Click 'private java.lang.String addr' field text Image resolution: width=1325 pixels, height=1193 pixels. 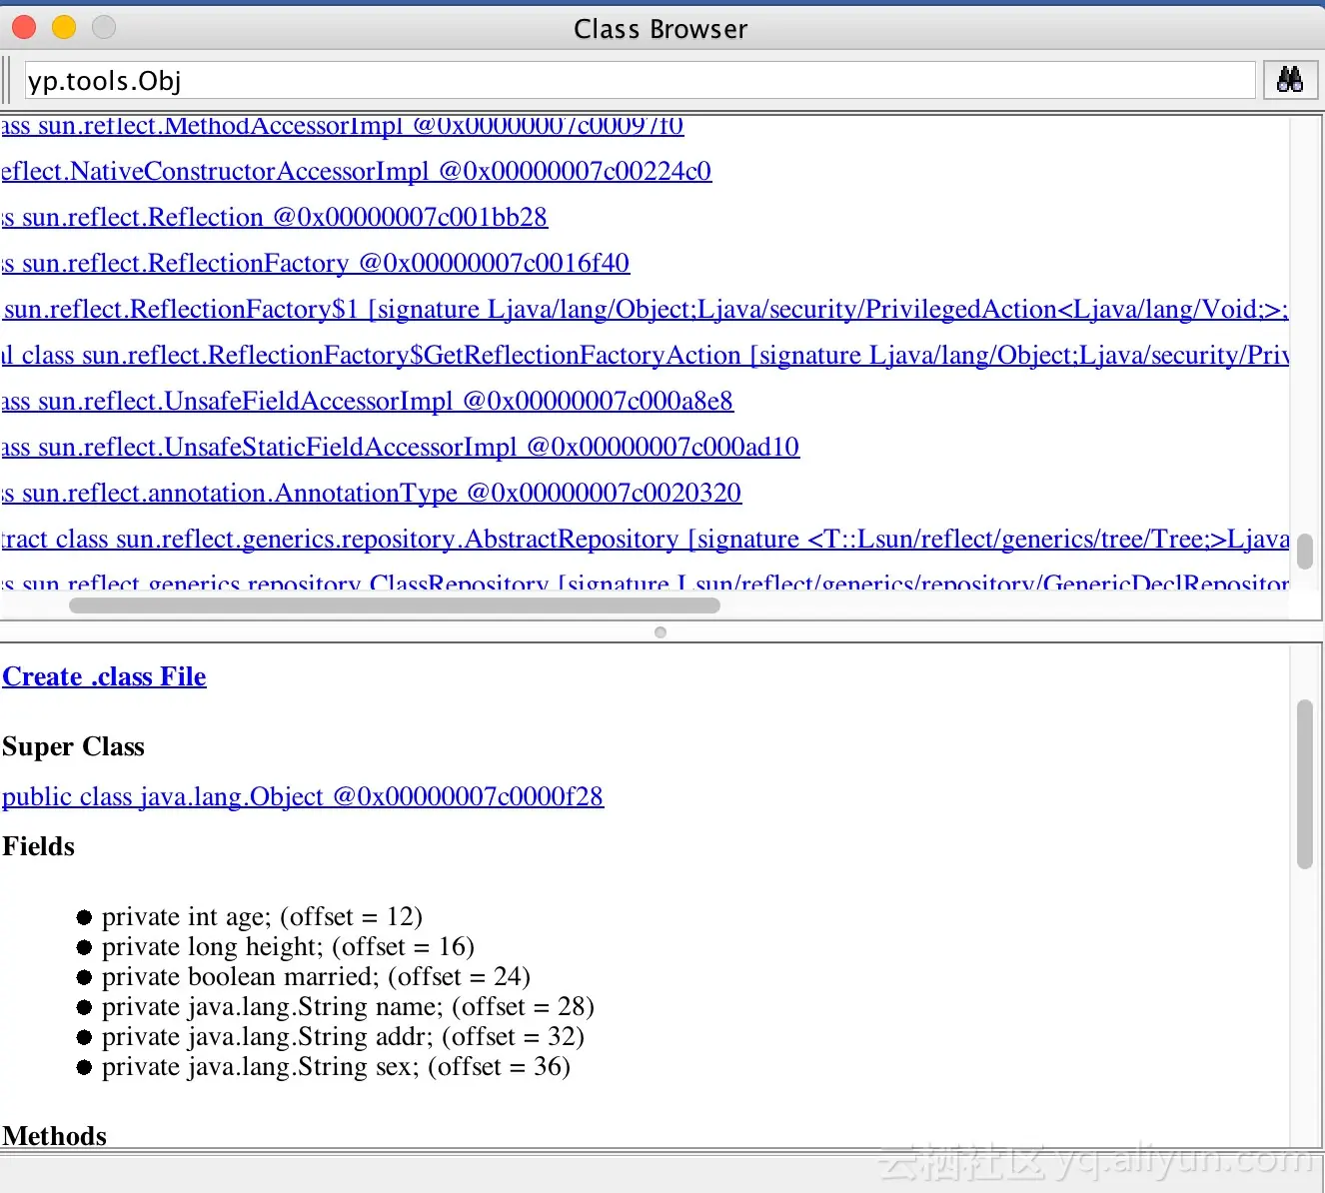(x=344, y=1036)
